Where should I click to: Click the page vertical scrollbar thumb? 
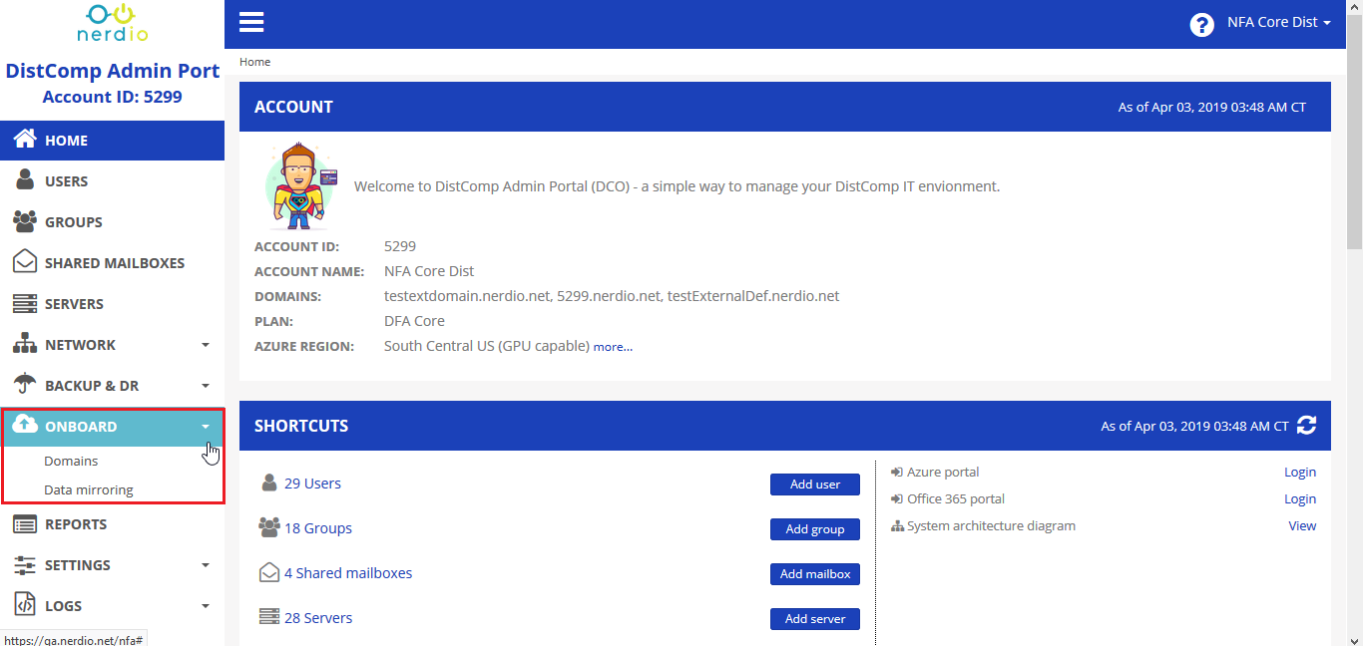point(1354,130)
